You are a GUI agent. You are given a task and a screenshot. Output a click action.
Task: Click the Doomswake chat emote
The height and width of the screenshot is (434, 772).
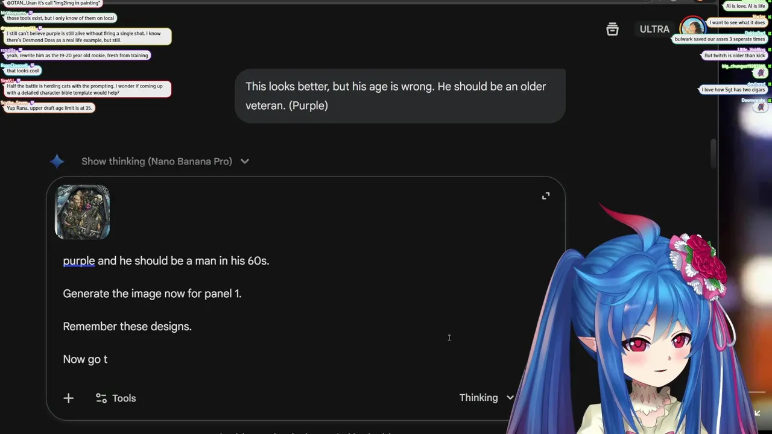pyautogui.click(x=761, y=107)
